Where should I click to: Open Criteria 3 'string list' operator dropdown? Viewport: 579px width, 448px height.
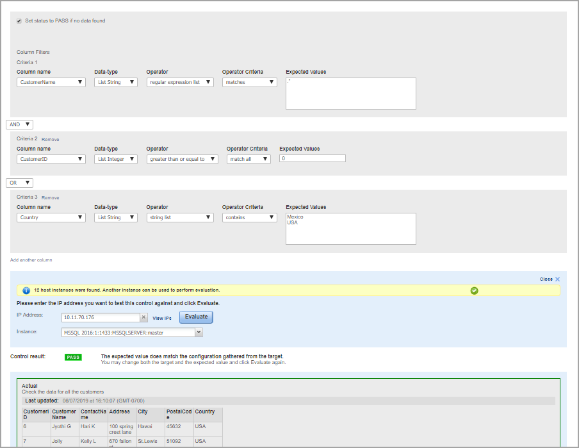180,217
